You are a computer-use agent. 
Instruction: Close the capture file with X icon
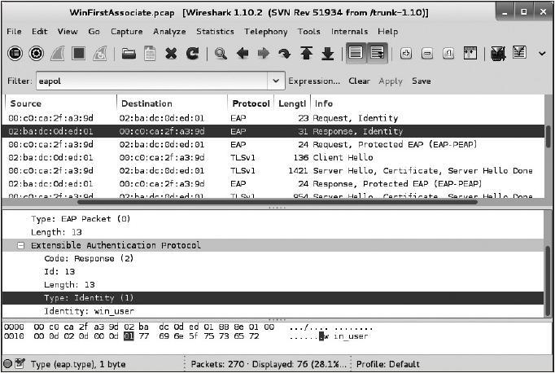pos(171,53)
